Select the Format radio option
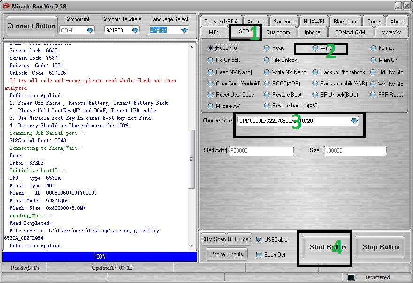The width and height of the screenshot is (413, 283). tap(373, 48)
